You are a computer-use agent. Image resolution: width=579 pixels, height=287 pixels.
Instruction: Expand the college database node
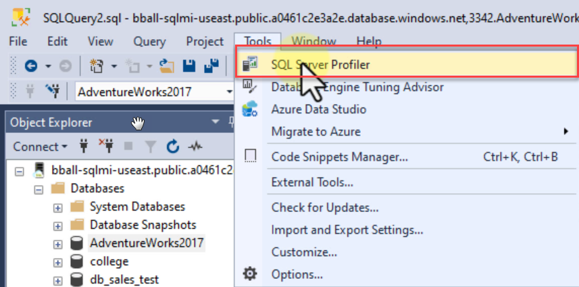[x=57, y=263]
